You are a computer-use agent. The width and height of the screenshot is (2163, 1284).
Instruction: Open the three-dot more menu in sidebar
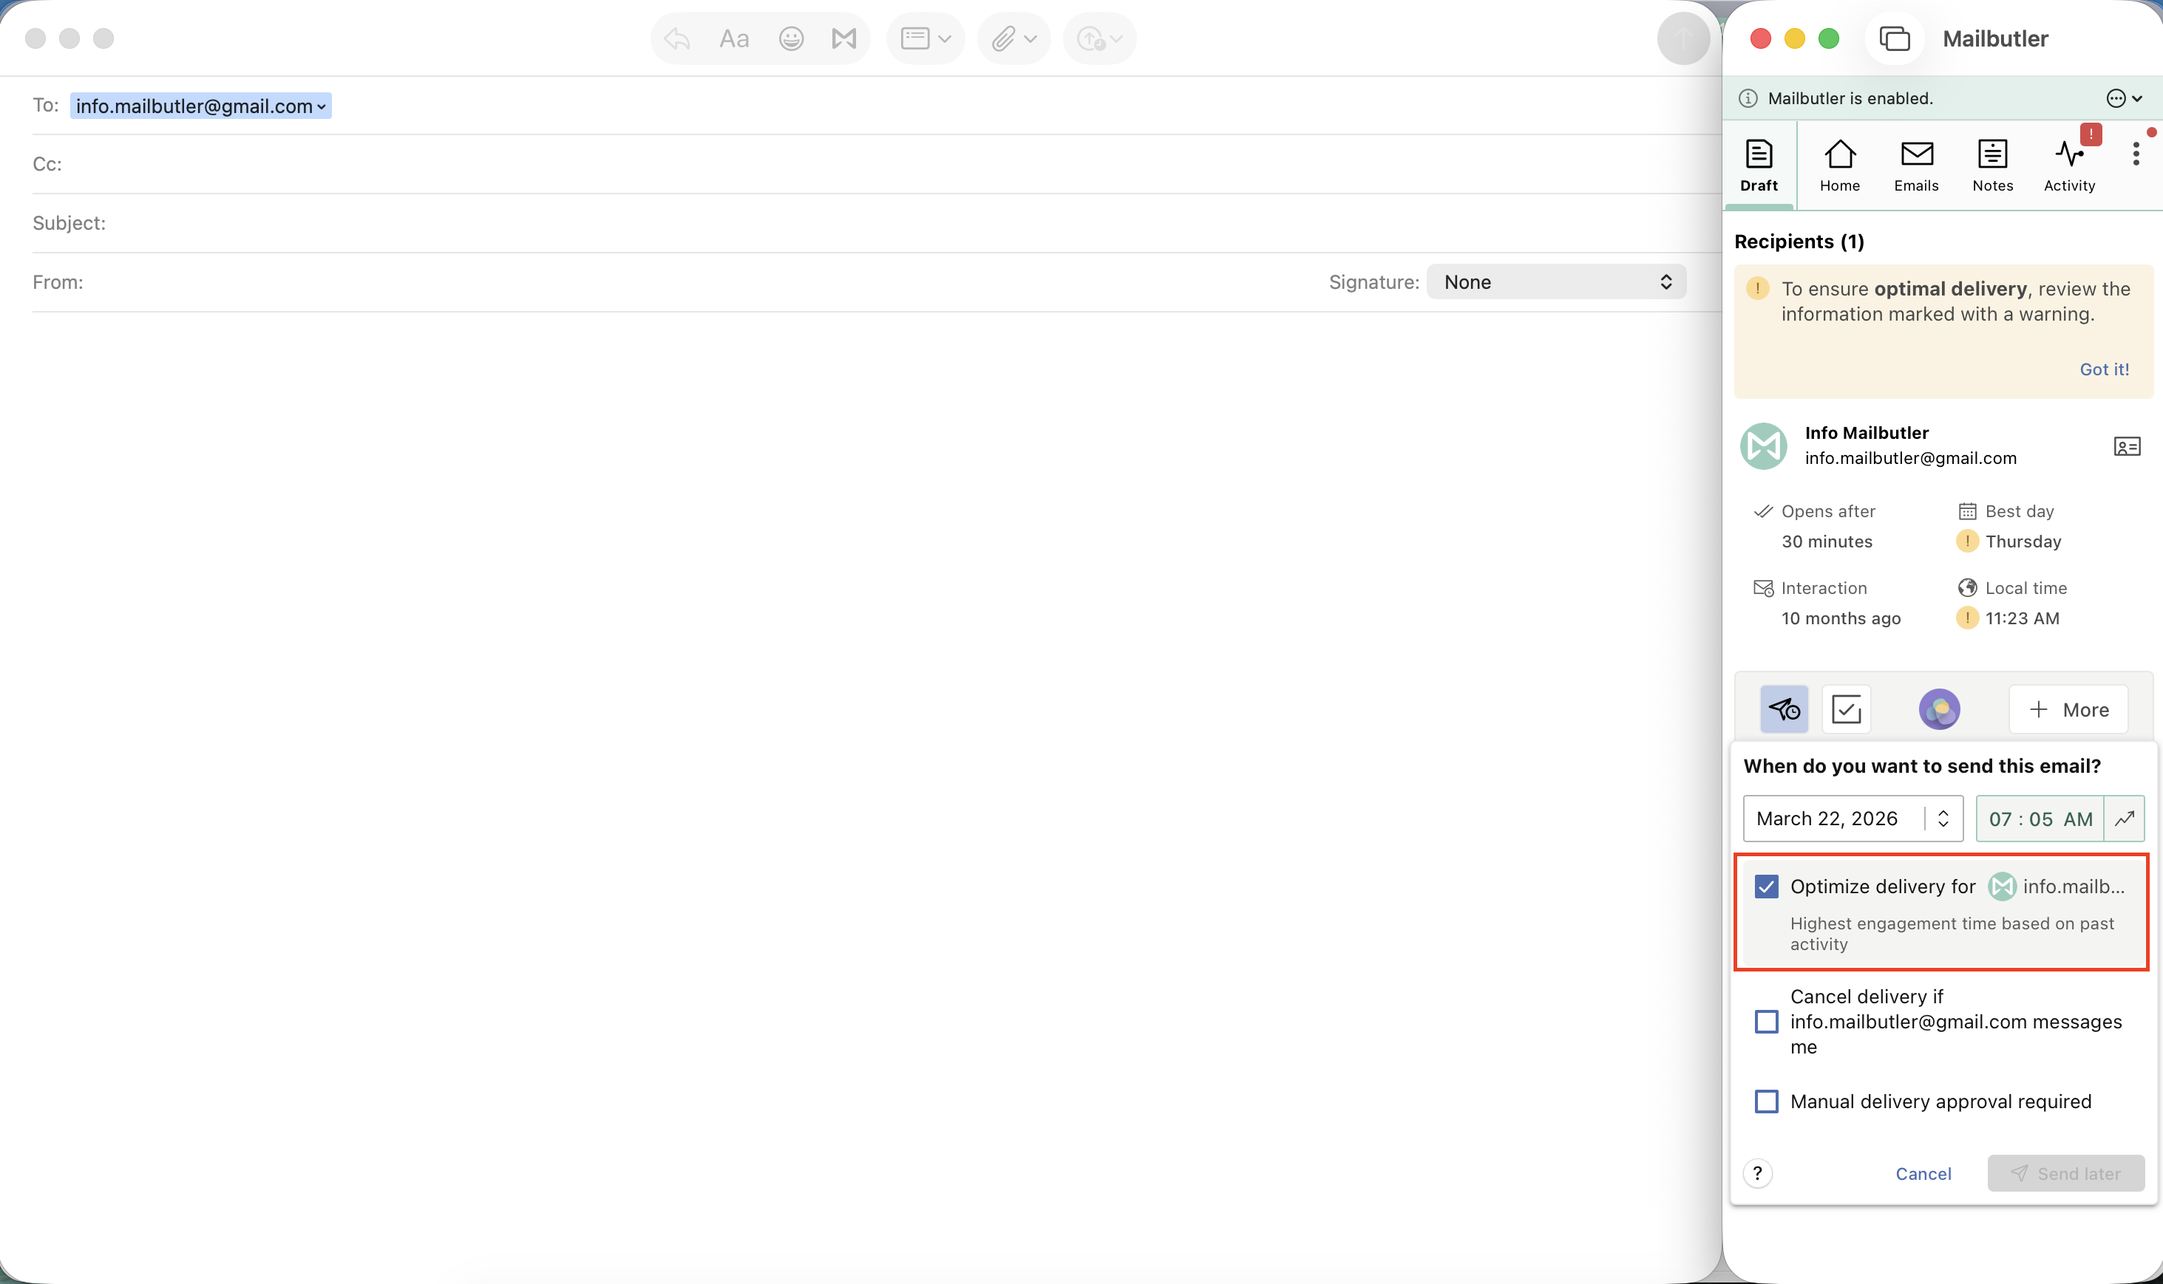click(2136, 154)
